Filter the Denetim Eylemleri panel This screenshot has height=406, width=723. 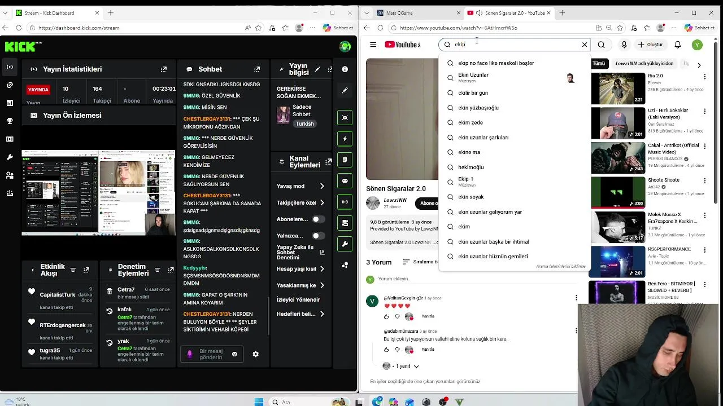pos(158,270)
